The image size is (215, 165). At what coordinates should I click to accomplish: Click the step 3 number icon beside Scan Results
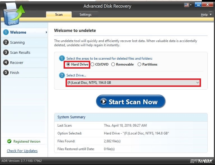tap(6, 52)
